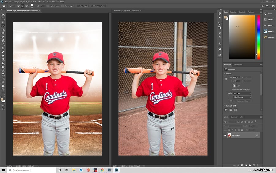Select the Brush tool

3,45
